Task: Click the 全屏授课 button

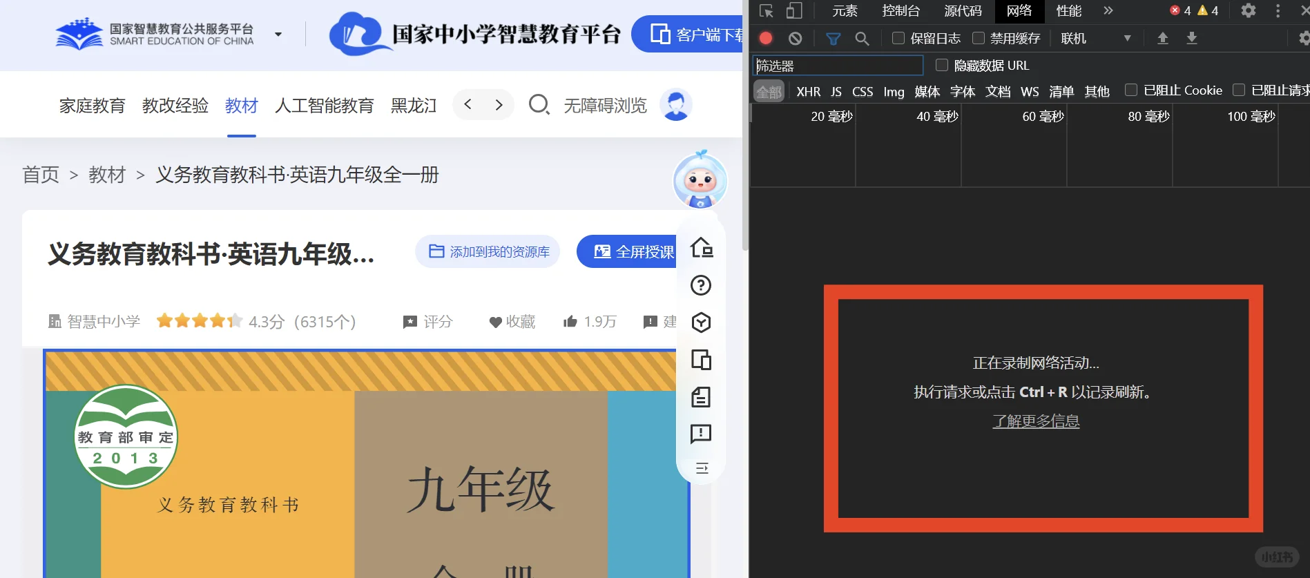Action: [x=628, y=251]
